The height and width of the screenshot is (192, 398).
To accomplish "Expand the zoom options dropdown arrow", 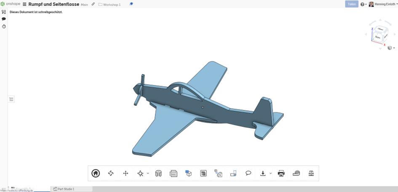I will click(x=148, y=173).
